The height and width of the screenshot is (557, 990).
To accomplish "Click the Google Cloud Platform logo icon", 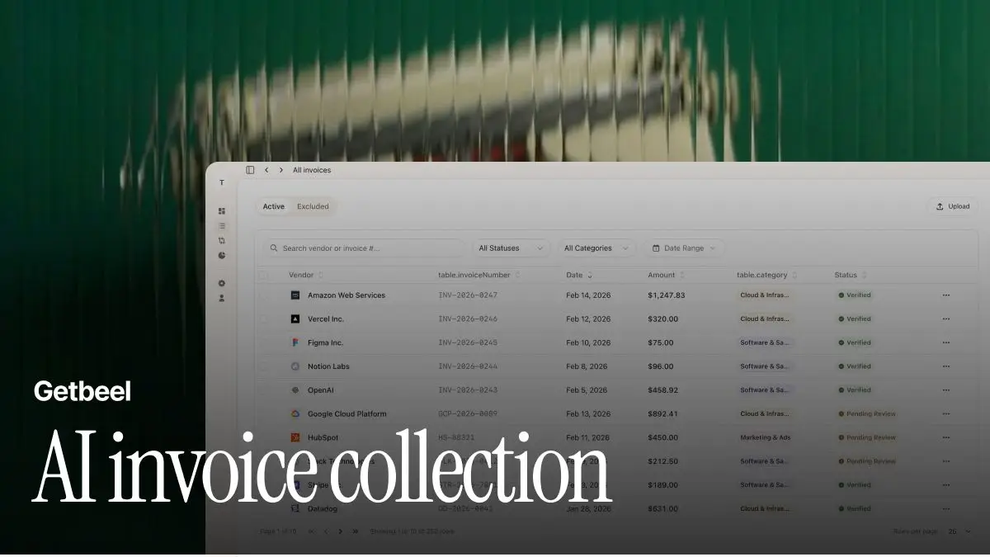I will coord(295,414).
